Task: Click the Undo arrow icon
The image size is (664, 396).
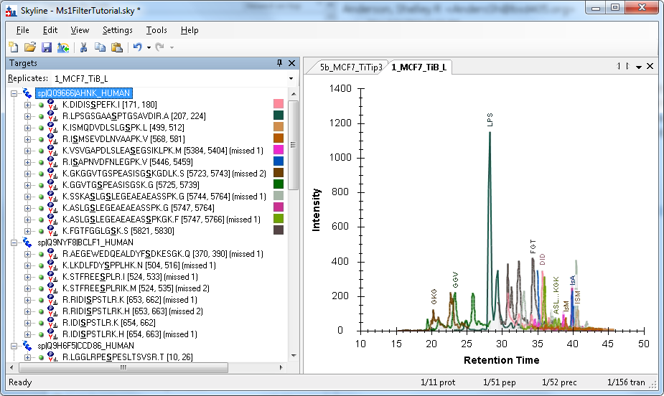Action: 136,47
